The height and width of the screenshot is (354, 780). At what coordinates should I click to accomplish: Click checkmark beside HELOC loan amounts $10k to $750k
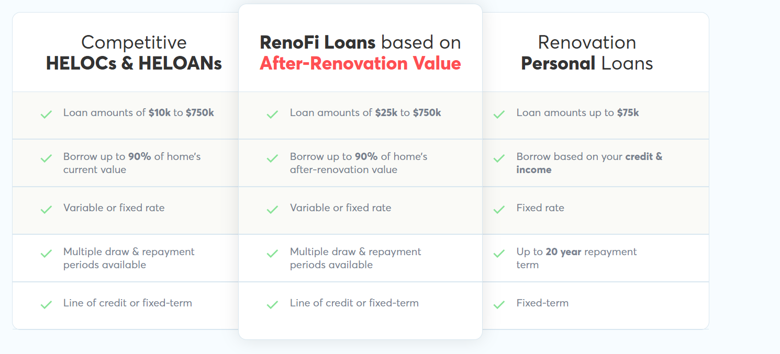pyautogui.click(x=46, y=114)
